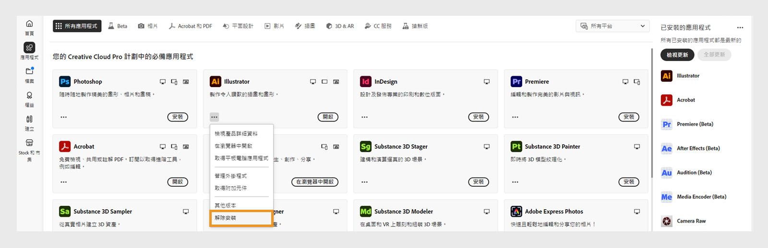The width and height of the screenshot is (768, 248).
Task: Click the Premiere Pr card icon
Action: (x=516, y=81)
